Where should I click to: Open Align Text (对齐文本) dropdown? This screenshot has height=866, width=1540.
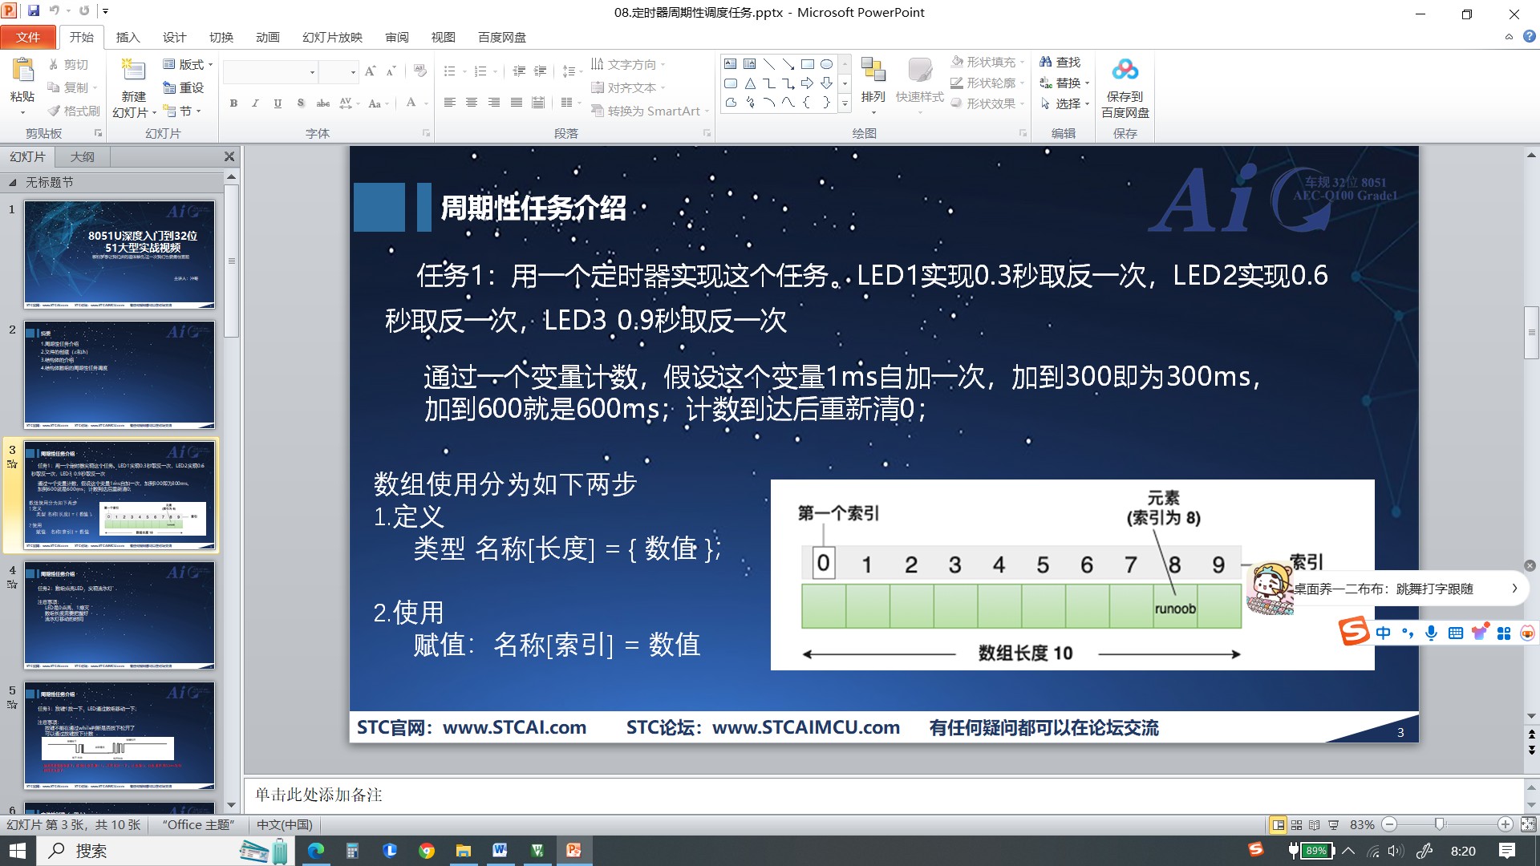[x=628, y=87]
